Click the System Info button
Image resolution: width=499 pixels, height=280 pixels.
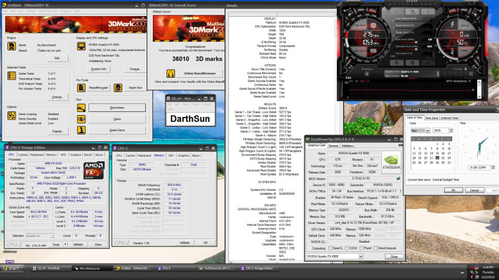(x=99, y=69)
